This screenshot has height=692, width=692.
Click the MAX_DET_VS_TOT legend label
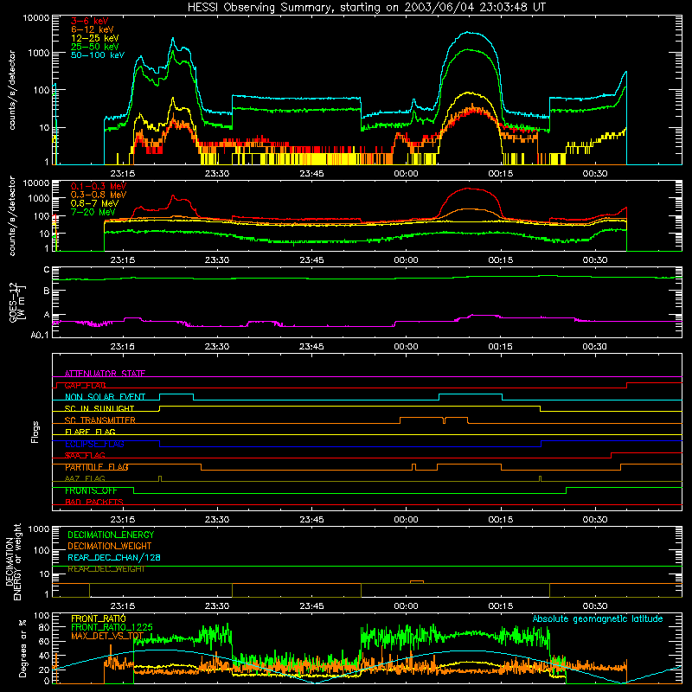pos(107,636)
